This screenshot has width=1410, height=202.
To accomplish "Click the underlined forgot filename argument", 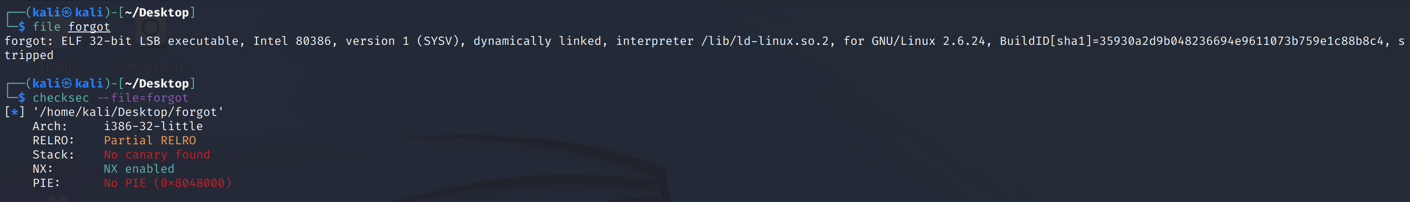I will click(89, 27).
